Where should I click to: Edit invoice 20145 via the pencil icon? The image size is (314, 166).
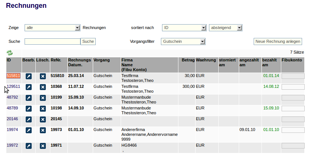click(x=29, y=119)
